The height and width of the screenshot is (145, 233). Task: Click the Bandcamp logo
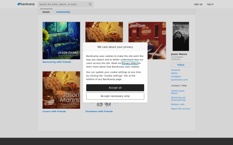click(26, 4)
